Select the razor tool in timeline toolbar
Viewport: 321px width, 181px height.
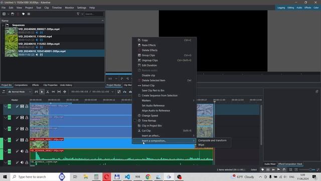(x=48, y=92)
